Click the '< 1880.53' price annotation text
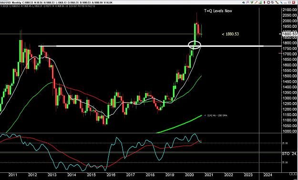This screenshot has width=298, height=180. click(x=230, y=34)
